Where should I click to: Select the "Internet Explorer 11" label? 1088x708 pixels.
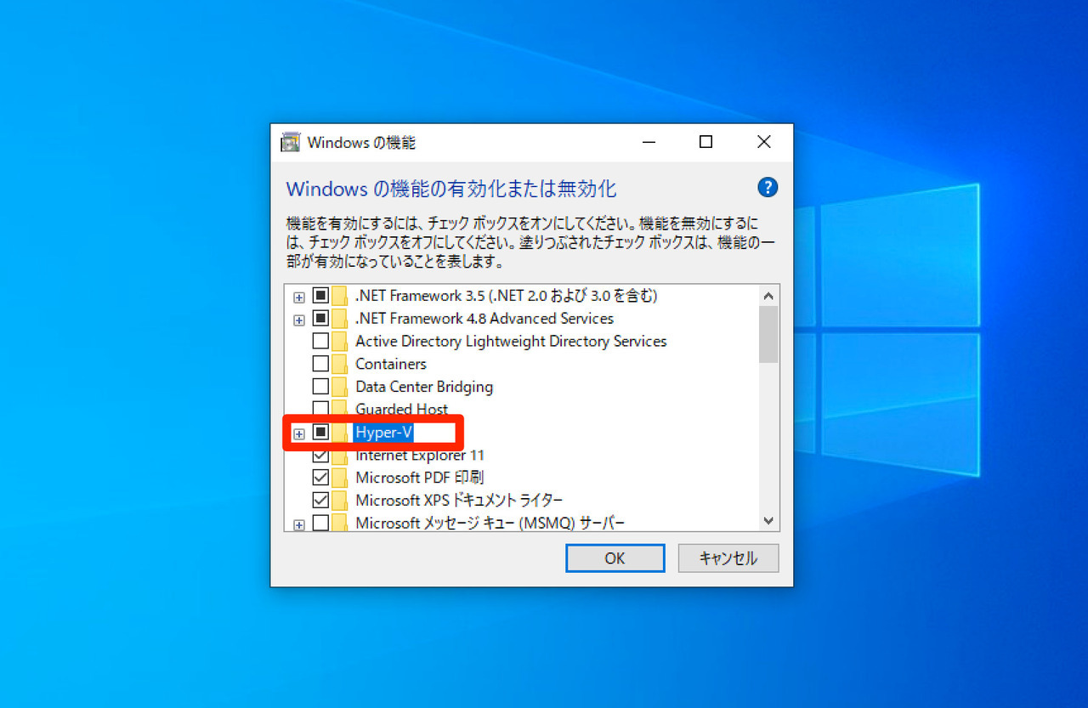pos(420,456)
